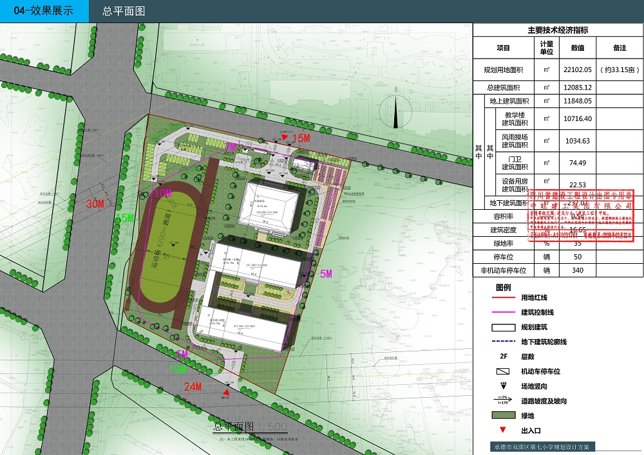Click the 总平面图 1:500 scale caption

[x=250, y=427]
